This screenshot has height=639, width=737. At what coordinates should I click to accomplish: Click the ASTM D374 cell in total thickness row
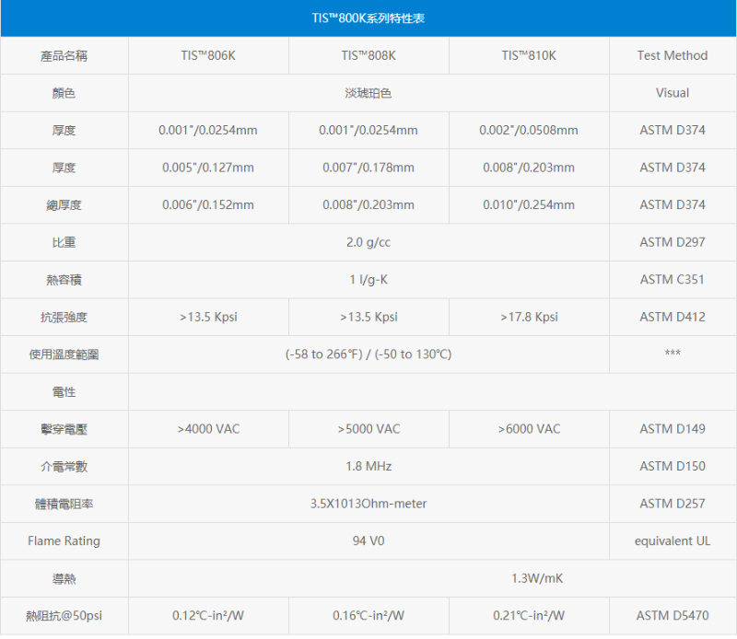673,204
